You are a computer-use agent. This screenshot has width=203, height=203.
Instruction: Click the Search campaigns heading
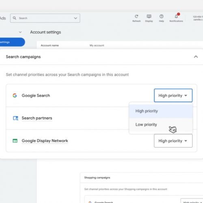(x=23, y=57)
